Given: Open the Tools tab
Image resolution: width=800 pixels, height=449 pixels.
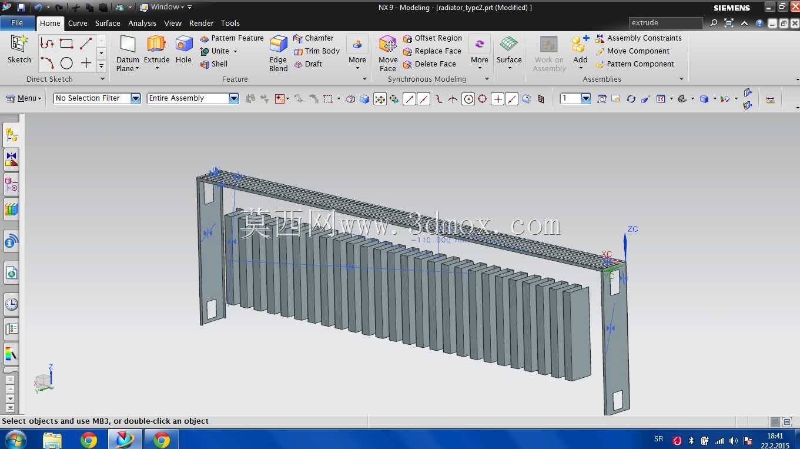Looking at the screenshot, I should click(x=230, y=24).
